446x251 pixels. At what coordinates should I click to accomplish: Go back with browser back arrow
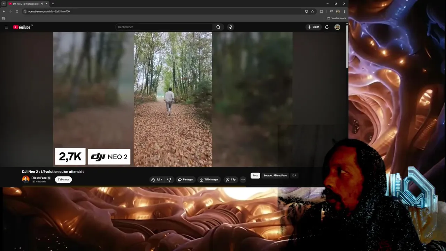[4, 12]
